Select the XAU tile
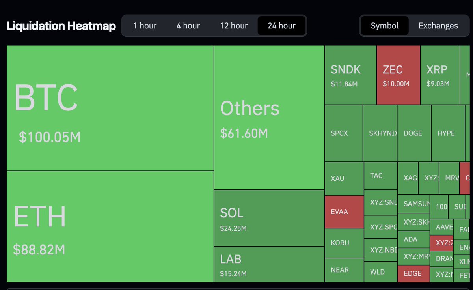This screenshot has height=290, width=473. tap(345, 179)
